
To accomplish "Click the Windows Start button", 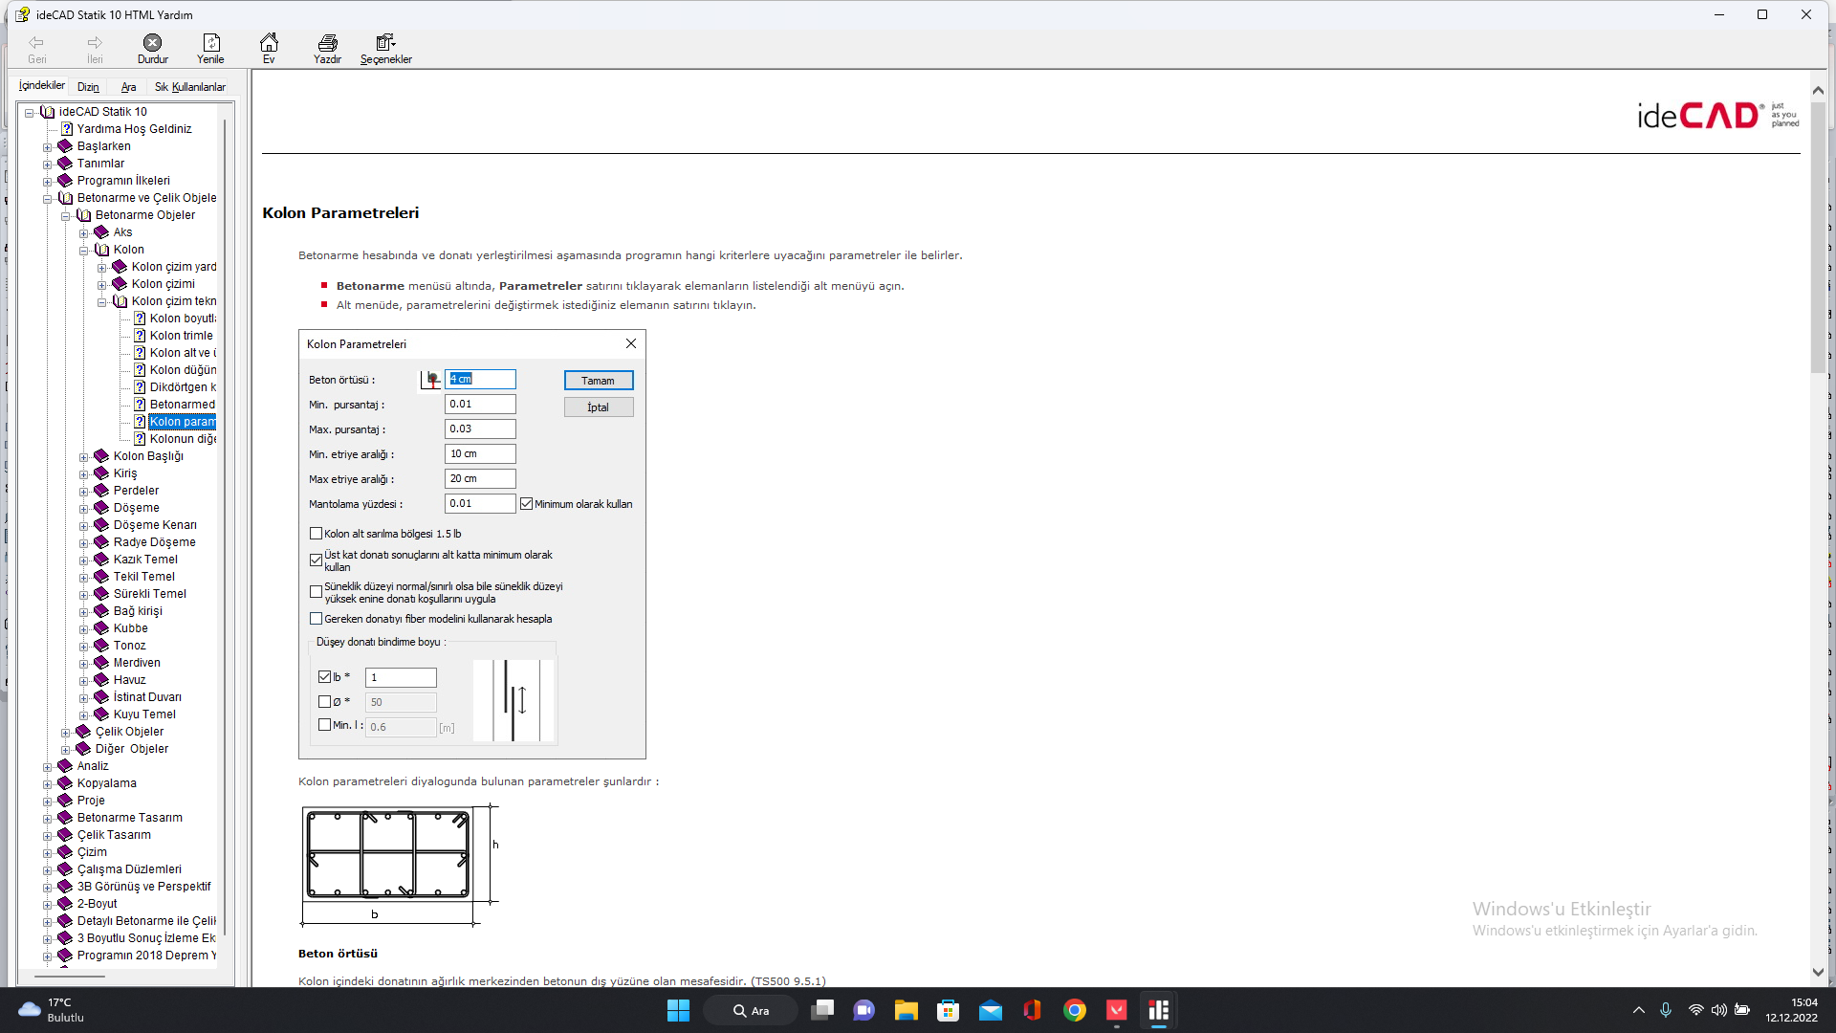I will tap(678, 1010).
